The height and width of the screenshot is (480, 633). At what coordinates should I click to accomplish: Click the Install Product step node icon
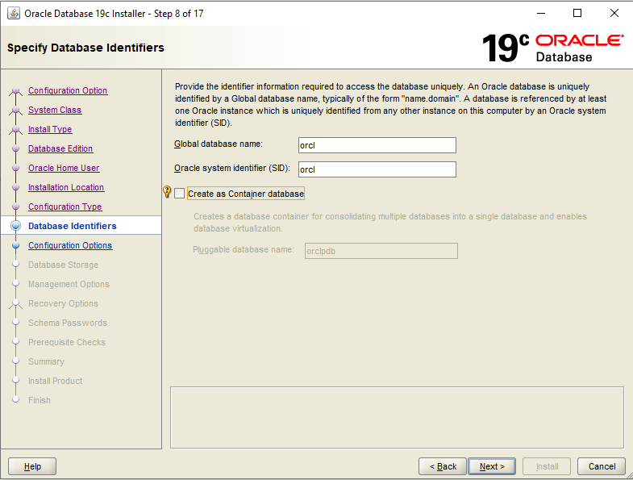click(x=16, y=380)
